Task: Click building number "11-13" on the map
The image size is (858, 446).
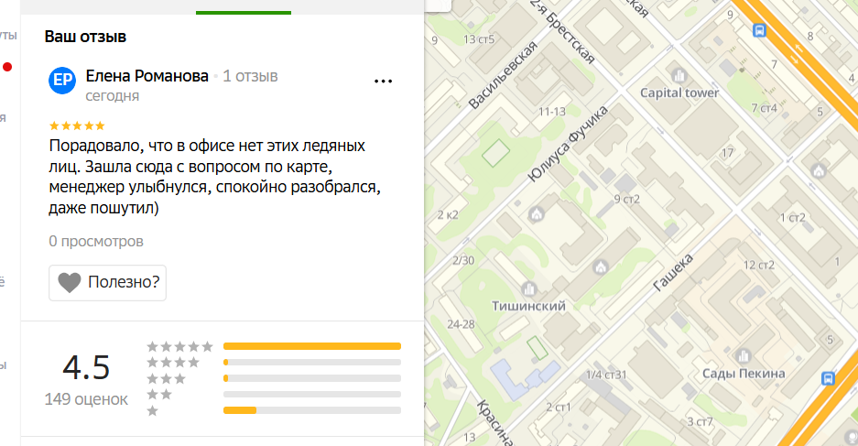Action: [551, 112]
